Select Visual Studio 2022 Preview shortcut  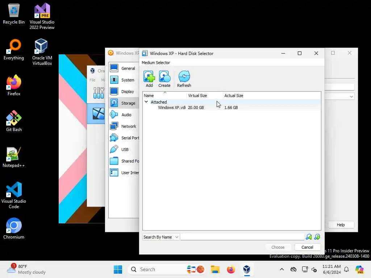pos(42,17)
